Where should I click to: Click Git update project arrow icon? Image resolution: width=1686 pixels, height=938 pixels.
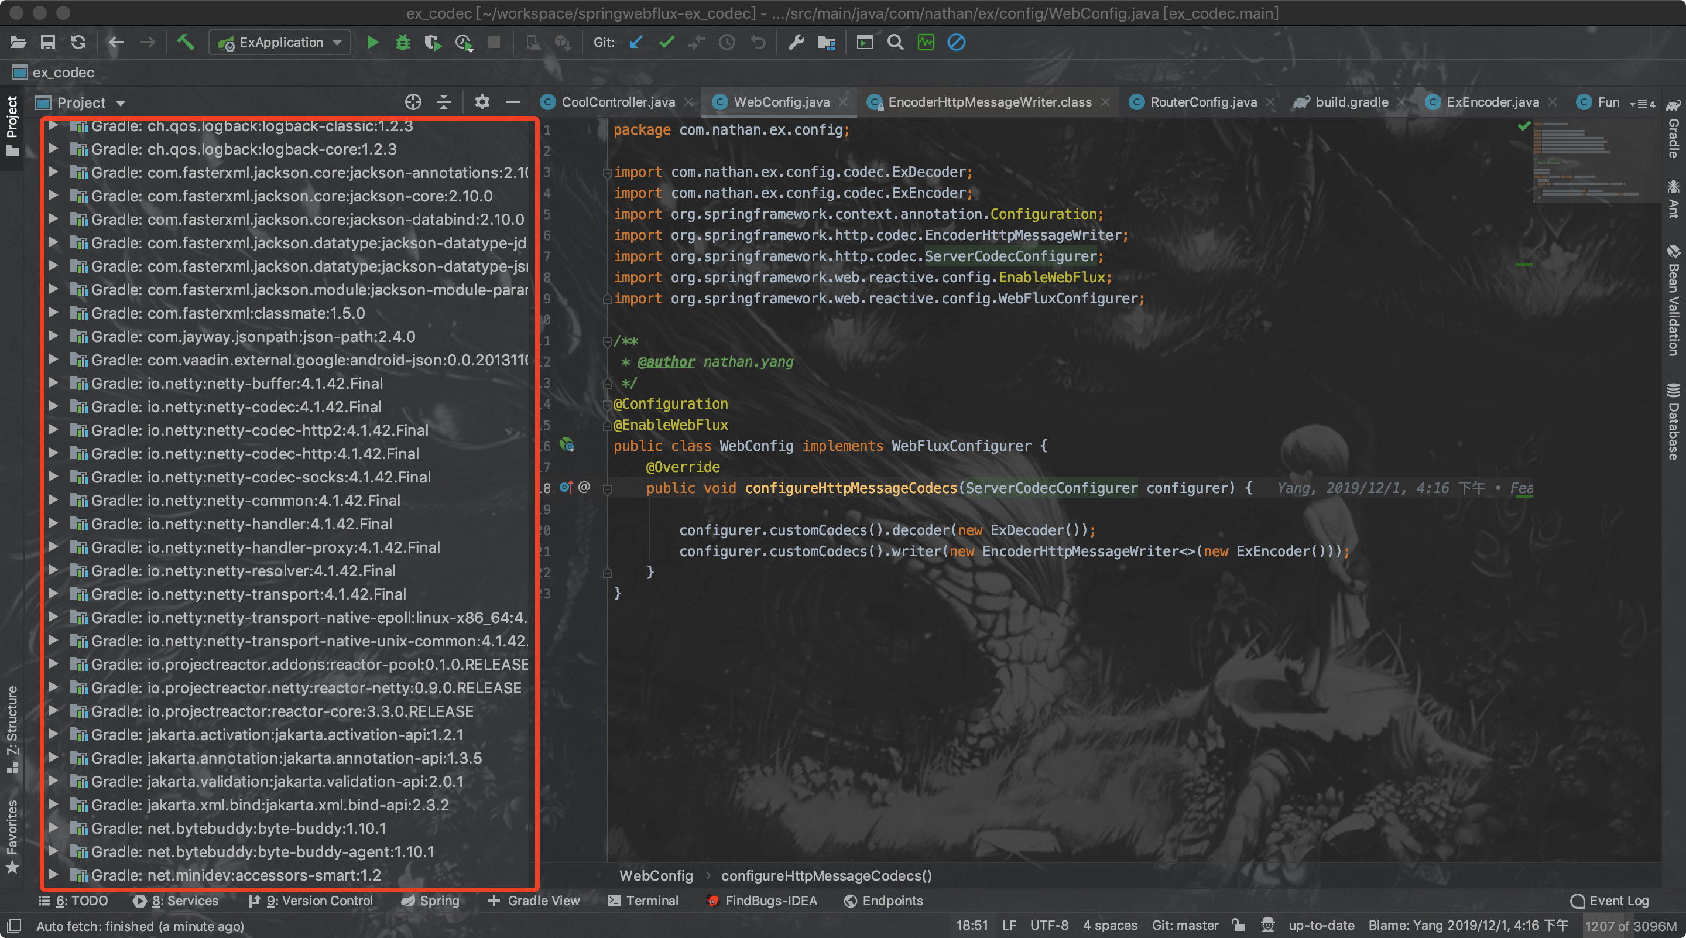click(x=636, y=43)
